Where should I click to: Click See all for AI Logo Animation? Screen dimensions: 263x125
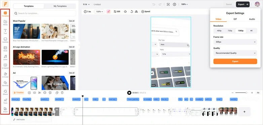pyautogui.click(x=72, y=47)
